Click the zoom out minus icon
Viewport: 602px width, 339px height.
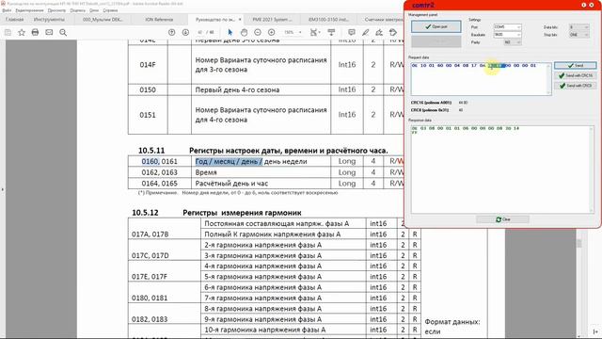coord(258,32)
